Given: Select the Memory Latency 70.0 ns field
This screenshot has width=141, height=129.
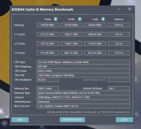Looking at the screenshot, I should [119, 25].
